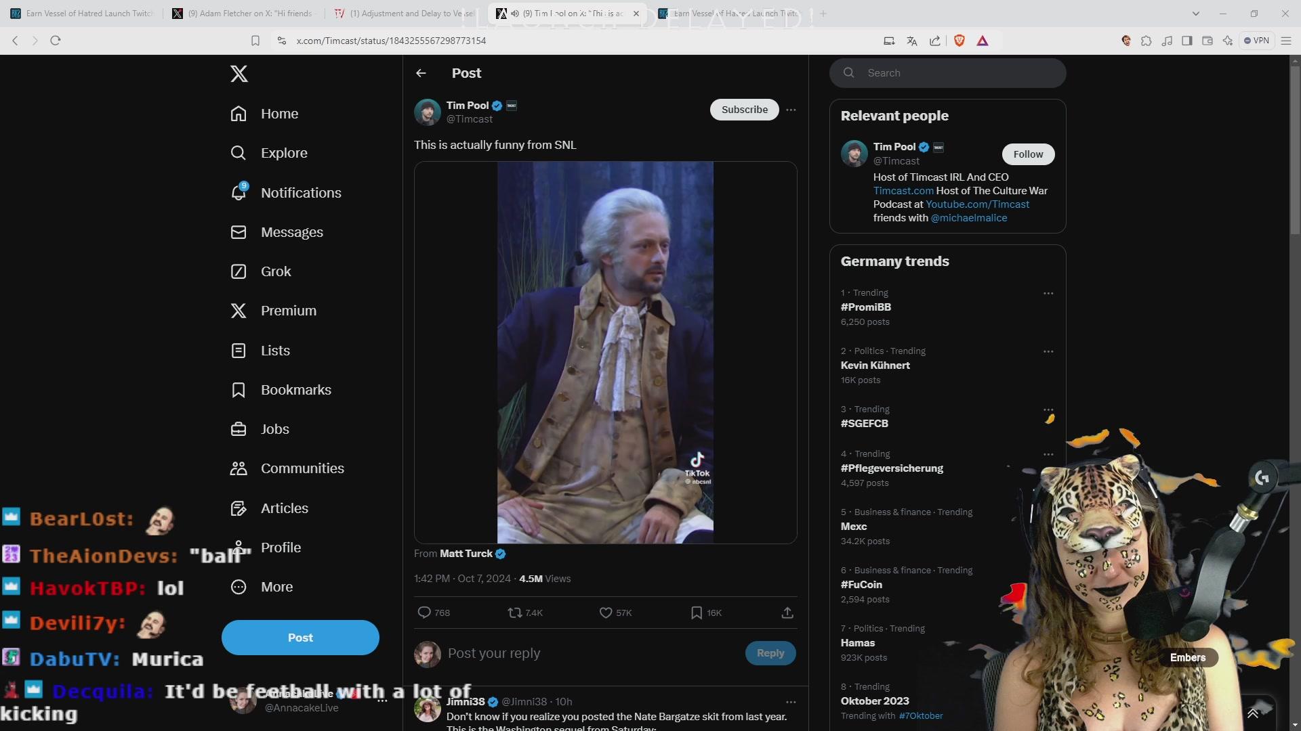The image size is (1301, 731).
Task: Play the SNL video thumbnail
Action: [605, 353]
